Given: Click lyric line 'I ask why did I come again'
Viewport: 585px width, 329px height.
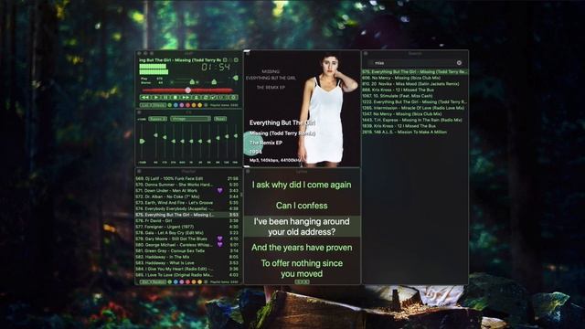Looking at the screenshot, I should coord(302,185).
